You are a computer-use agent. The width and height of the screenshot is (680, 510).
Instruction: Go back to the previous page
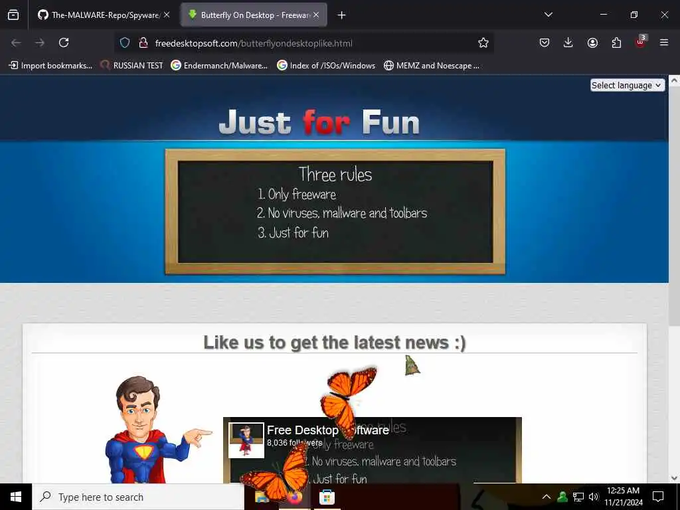point(16,42)
